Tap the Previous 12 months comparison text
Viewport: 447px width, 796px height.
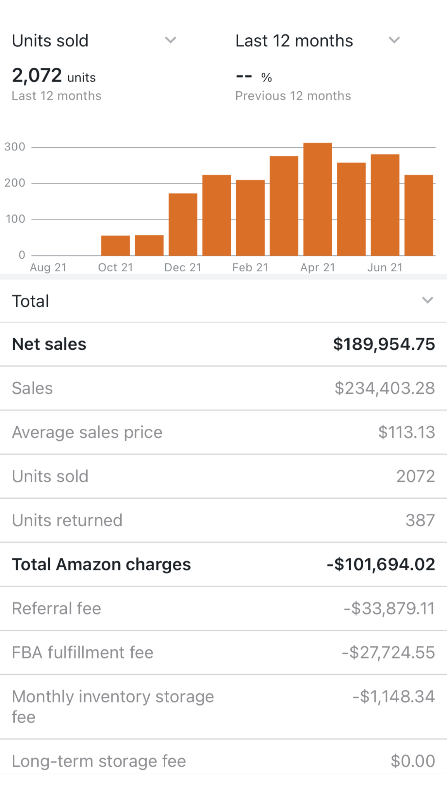(x=293, y=96)
